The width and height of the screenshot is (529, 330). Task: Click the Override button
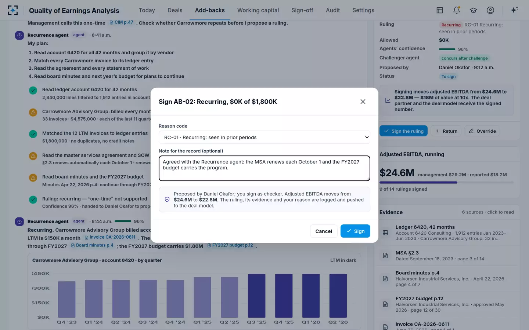[x=482, y=131]
